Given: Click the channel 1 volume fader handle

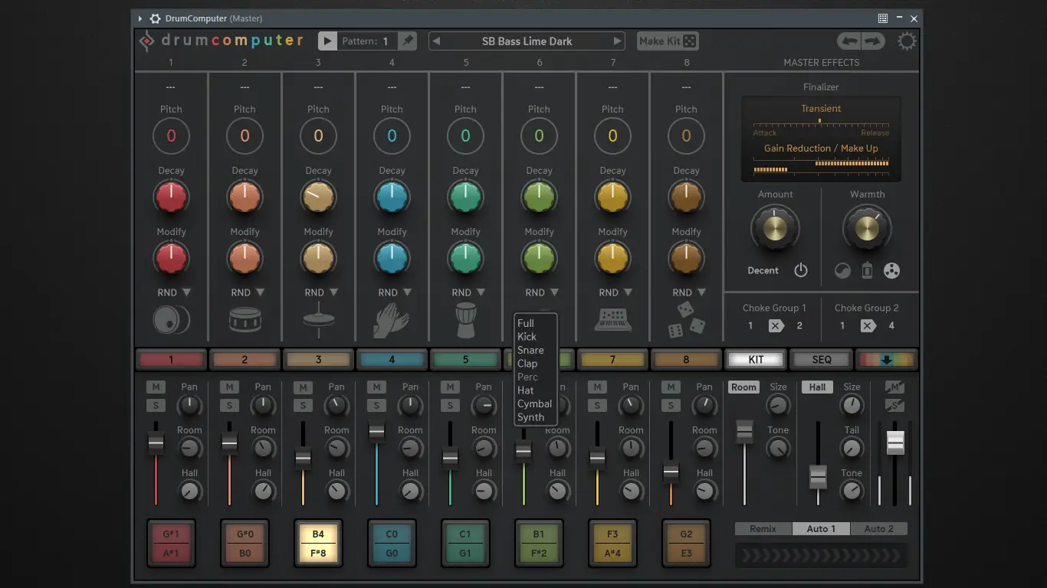Looking at the screenshot, I should pos(156,443).
